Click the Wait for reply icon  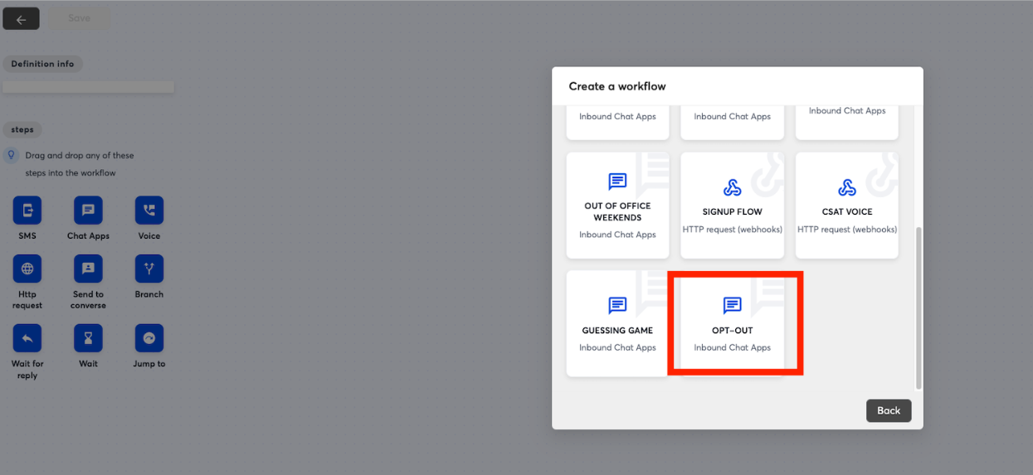click(x=27, y=338)
